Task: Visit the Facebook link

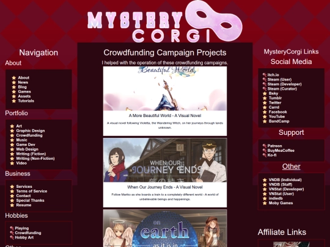Action: point(278,112)
